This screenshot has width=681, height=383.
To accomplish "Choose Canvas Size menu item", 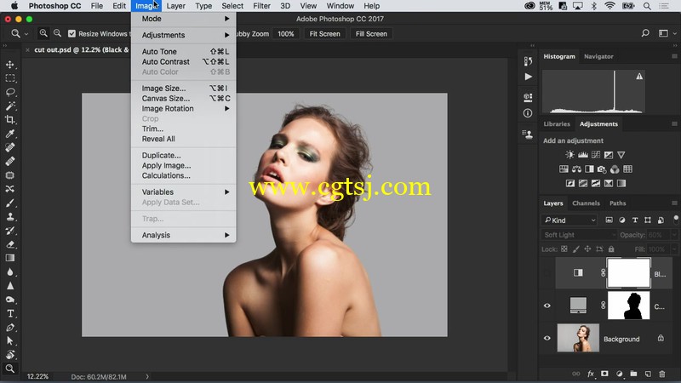I will [x=184, y=99].
